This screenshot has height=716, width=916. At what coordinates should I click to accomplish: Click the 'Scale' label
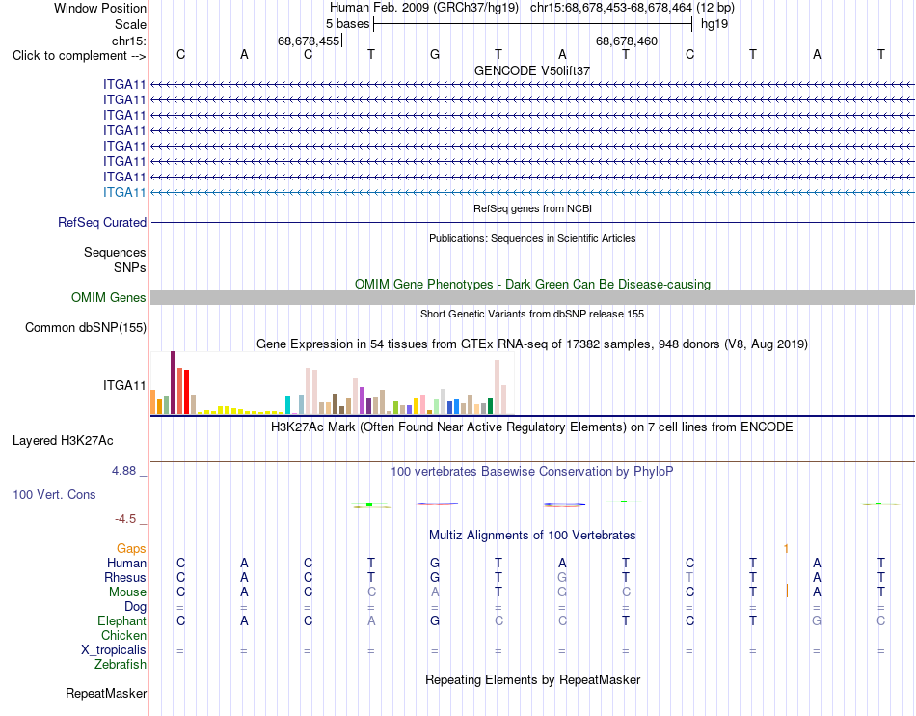(x=130, y=24)
